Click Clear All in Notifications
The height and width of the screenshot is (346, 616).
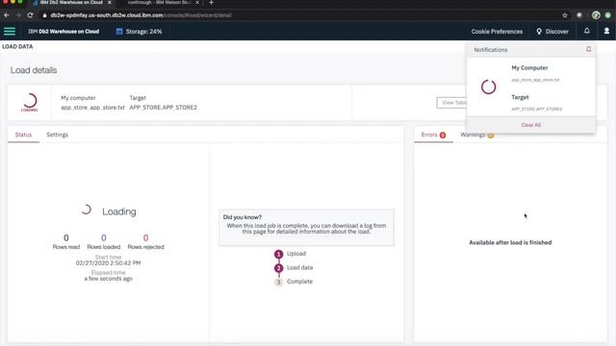(x=530, y=125)
